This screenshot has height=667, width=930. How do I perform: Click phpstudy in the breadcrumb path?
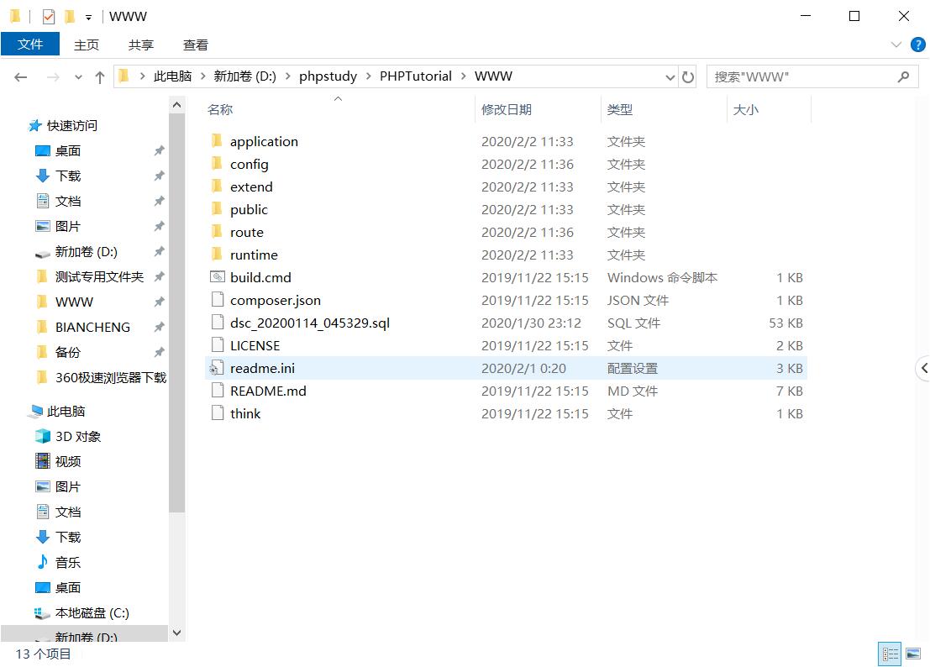[328, 76]
